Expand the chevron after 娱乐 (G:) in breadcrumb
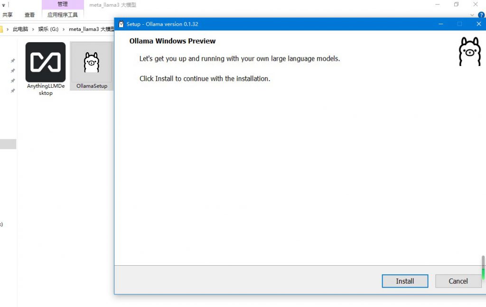Screen dimensions: 486x307 coord(64,29)
